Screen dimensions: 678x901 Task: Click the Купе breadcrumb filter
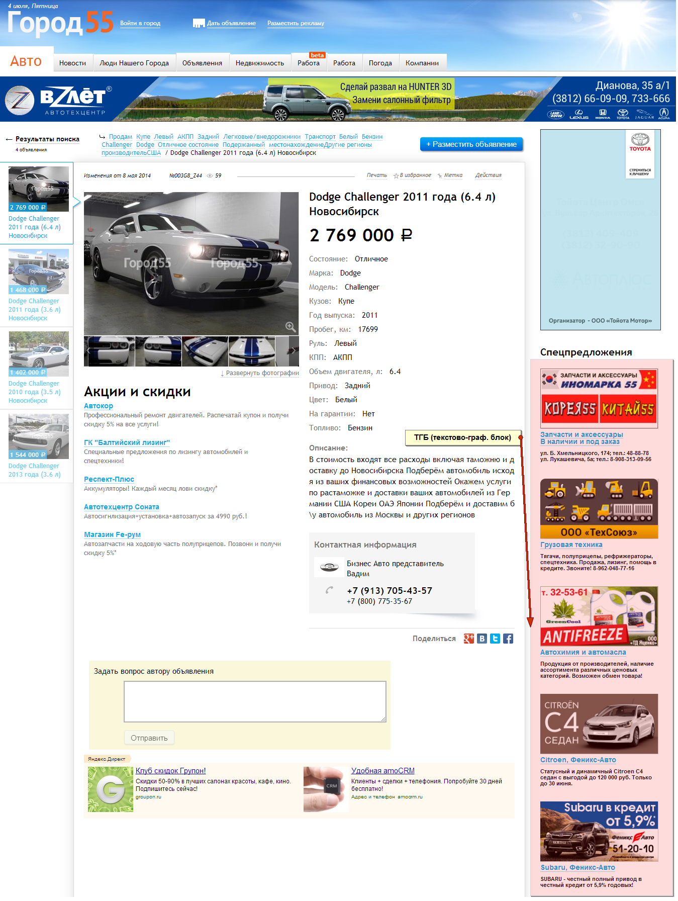[x=143, y=137]
